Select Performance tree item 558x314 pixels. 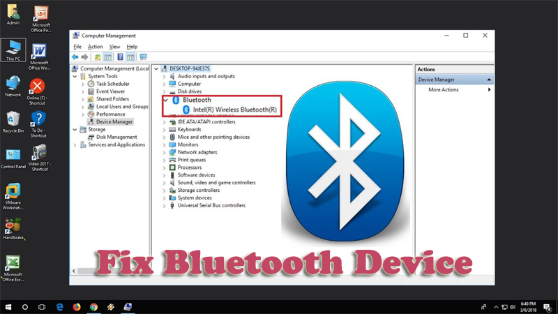pyautogui.click(x=111, y=114)
